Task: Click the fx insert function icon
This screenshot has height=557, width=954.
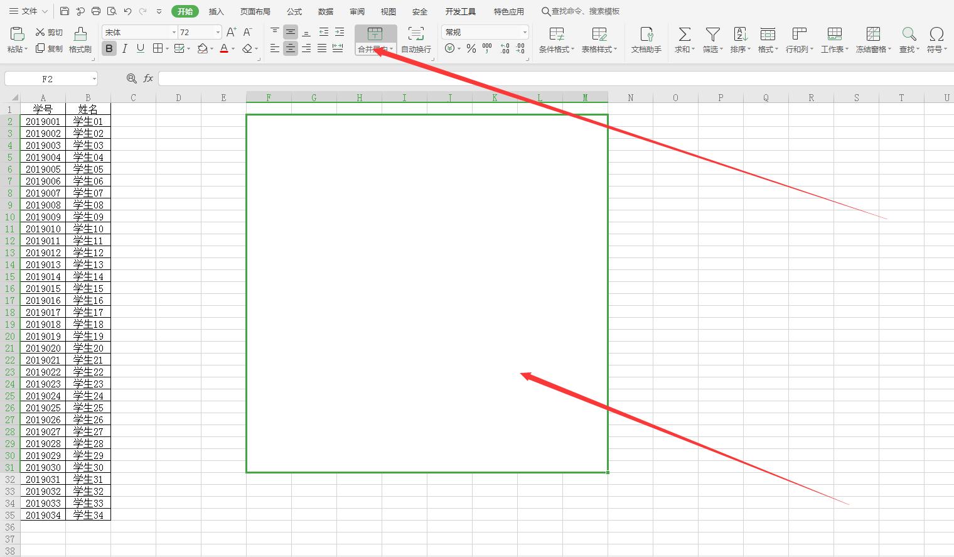Action: tap(148, 78)
